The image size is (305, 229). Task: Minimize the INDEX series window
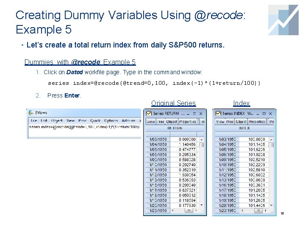258,114
